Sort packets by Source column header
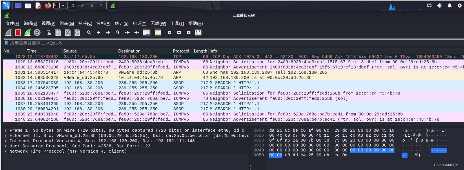 coord(90,51)
